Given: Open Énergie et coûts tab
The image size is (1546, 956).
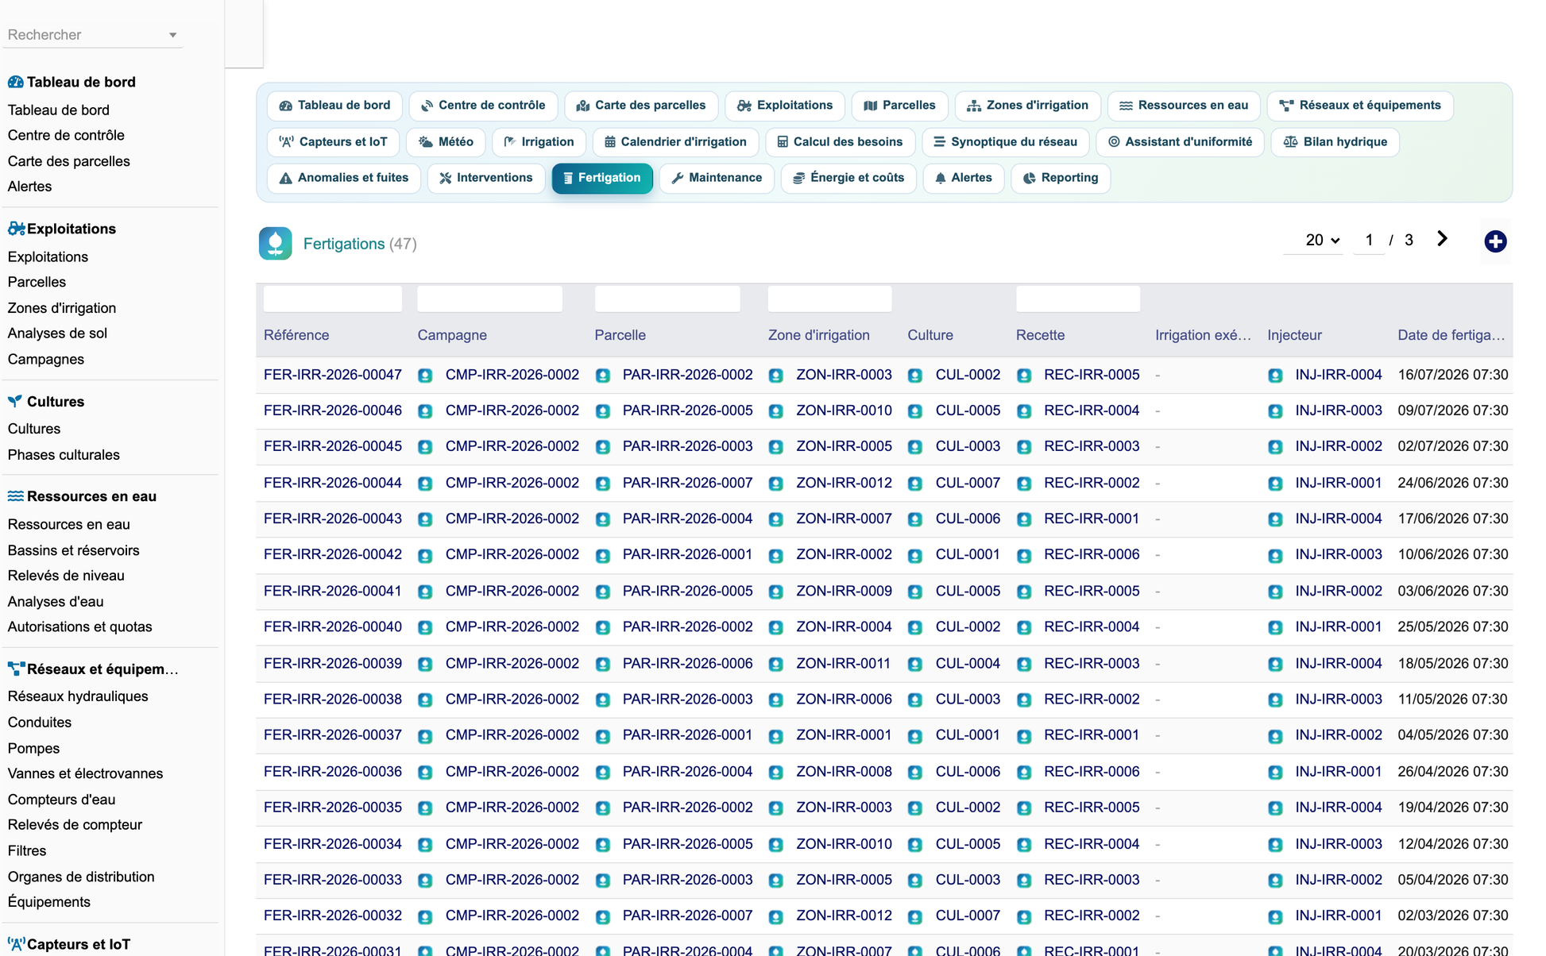Looking at the screenshot, I should [x=848, y=178].
